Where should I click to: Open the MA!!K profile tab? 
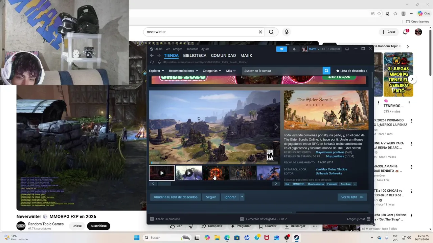tap(246, 55)
